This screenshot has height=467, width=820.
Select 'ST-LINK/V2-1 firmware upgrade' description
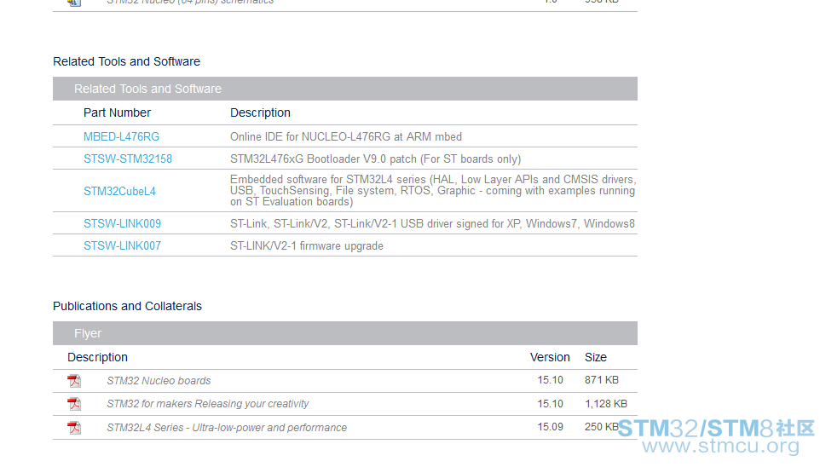pos(307,245)
